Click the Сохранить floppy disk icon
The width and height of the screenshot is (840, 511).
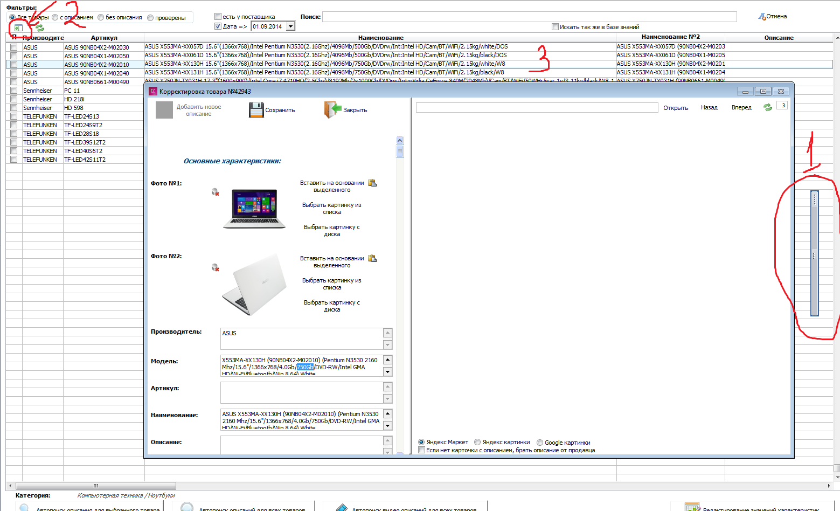[256, 110]
